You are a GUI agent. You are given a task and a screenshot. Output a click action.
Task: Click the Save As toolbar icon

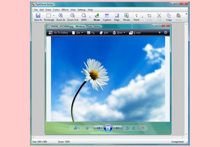(x=38, y=16)
